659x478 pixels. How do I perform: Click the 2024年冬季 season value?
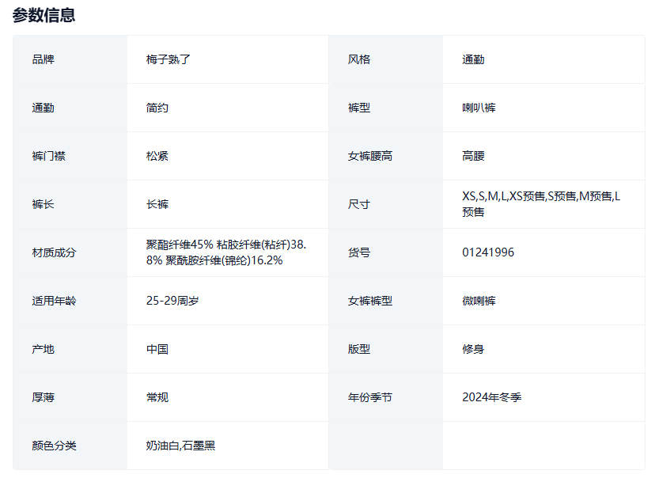(x=491, y=397)
